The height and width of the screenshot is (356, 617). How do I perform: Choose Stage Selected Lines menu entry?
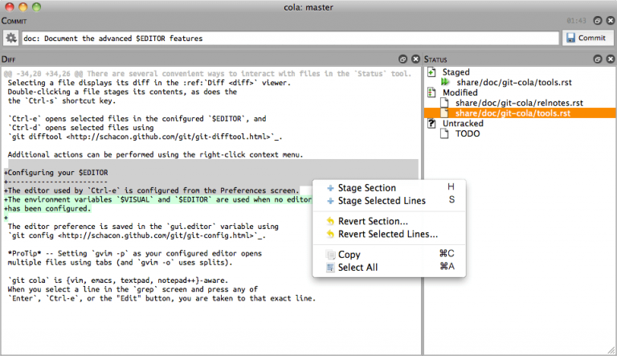coord(382,201)
